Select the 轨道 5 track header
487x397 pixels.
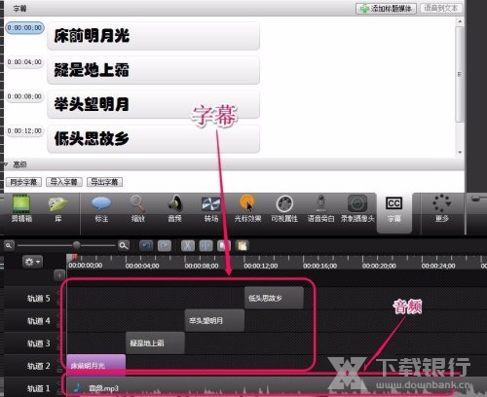pyautogui.click(x=38, y=298)
